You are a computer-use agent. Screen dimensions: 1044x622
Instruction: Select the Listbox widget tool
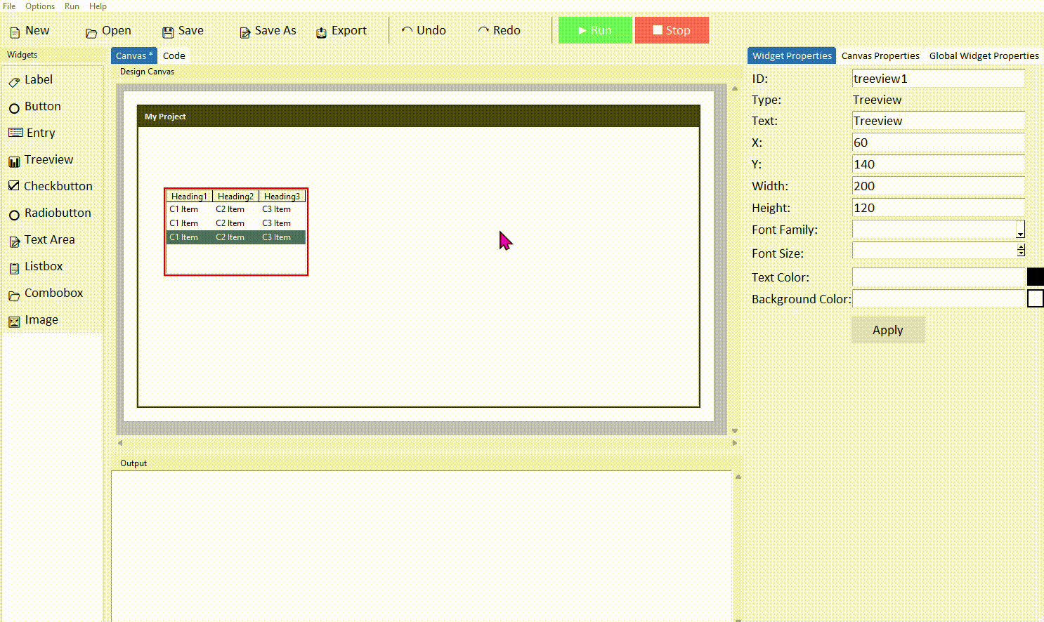44,266
